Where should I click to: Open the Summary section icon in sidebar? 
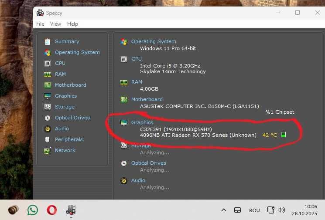point(48,41)
